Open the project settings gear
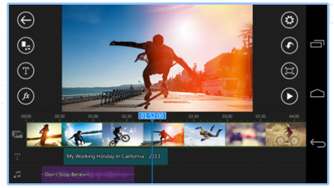Screen dimensions: 334x188 pyautogui.click(x=289, y=20)
